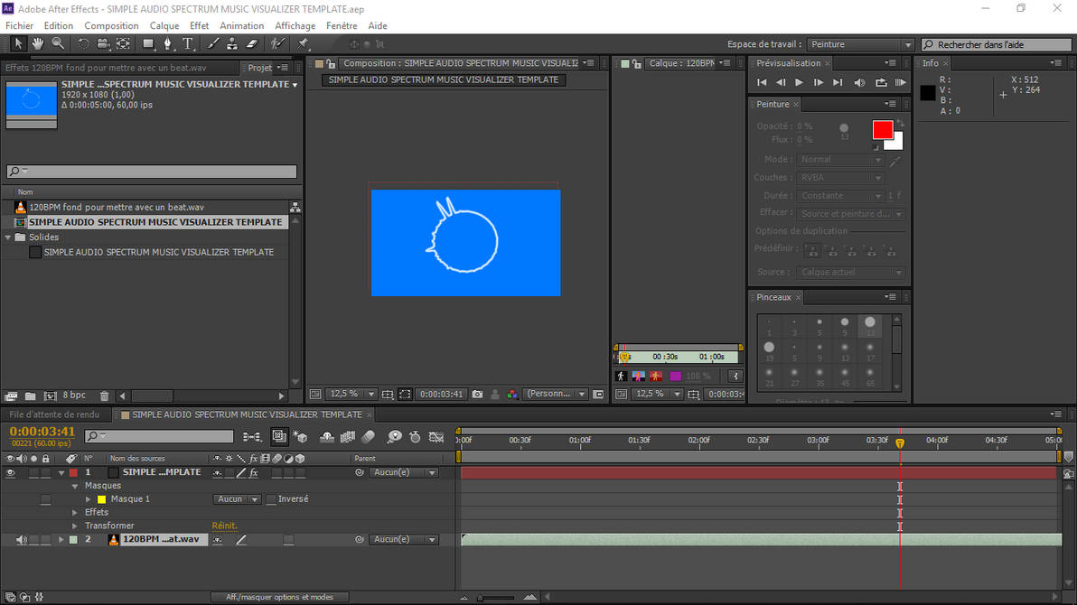The image size is (1077, 605).
Task: Hide the SIMPLE template layer with its eye toggle
Action: click(x=9, y=471)
